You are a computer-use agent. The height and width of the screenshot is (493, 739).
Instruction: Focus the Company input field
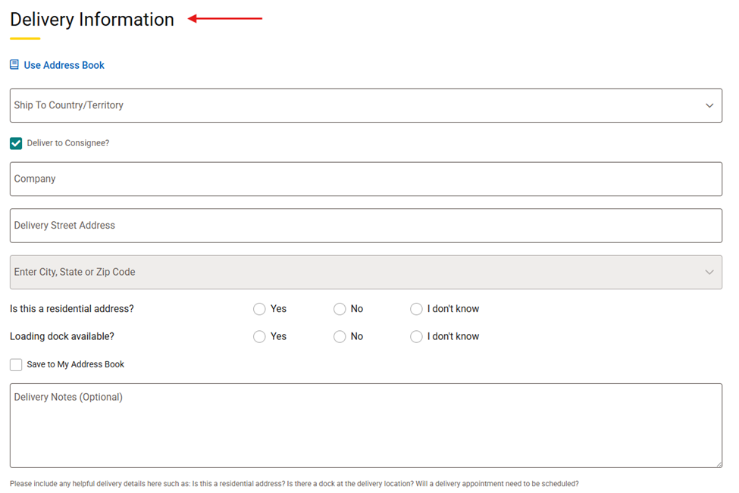point(365,179)
